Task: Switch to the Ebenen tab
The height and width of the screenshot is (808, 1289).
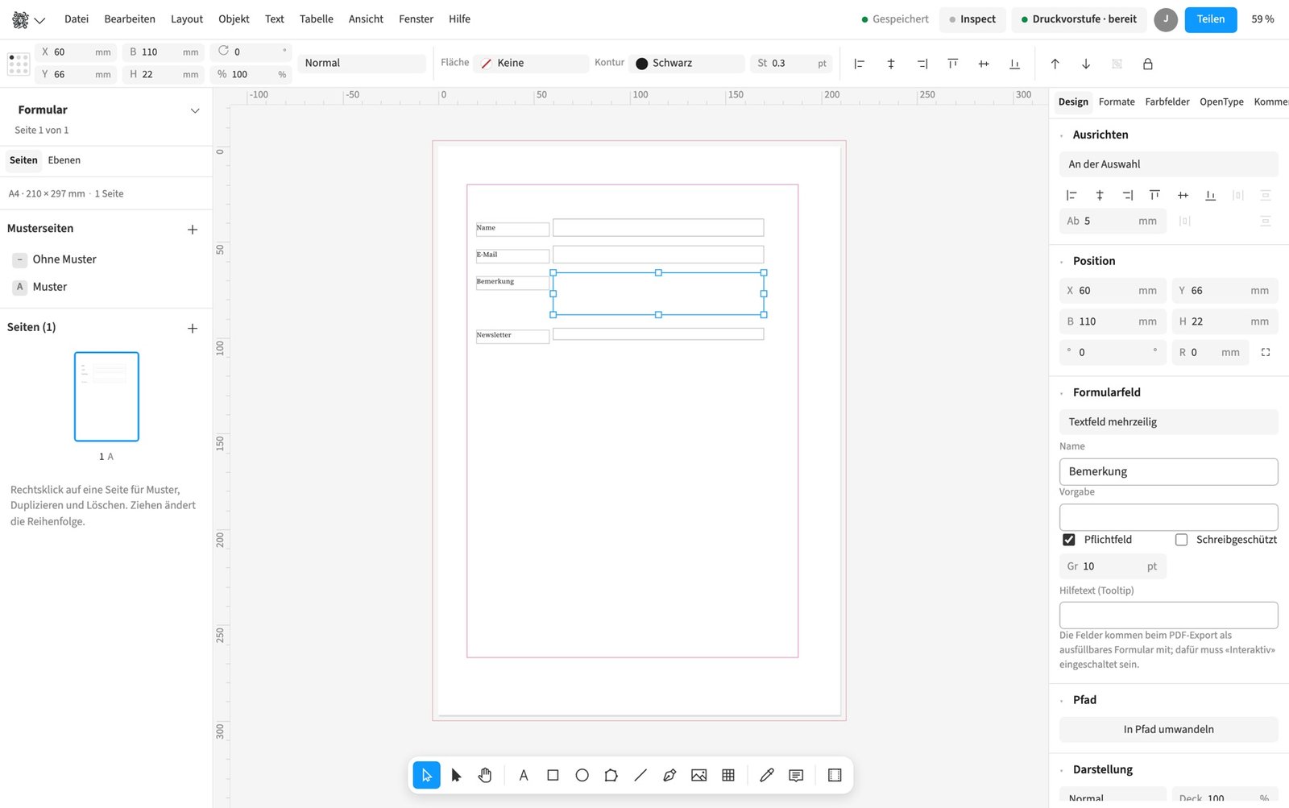Action: [64, 160]
